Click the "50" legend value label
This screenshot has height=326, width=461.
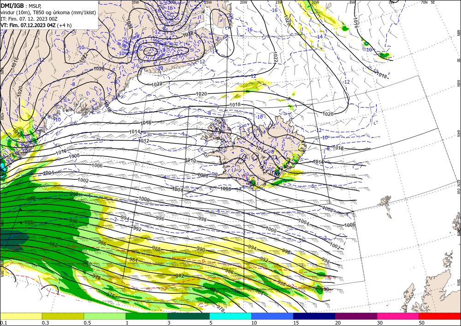422,323
